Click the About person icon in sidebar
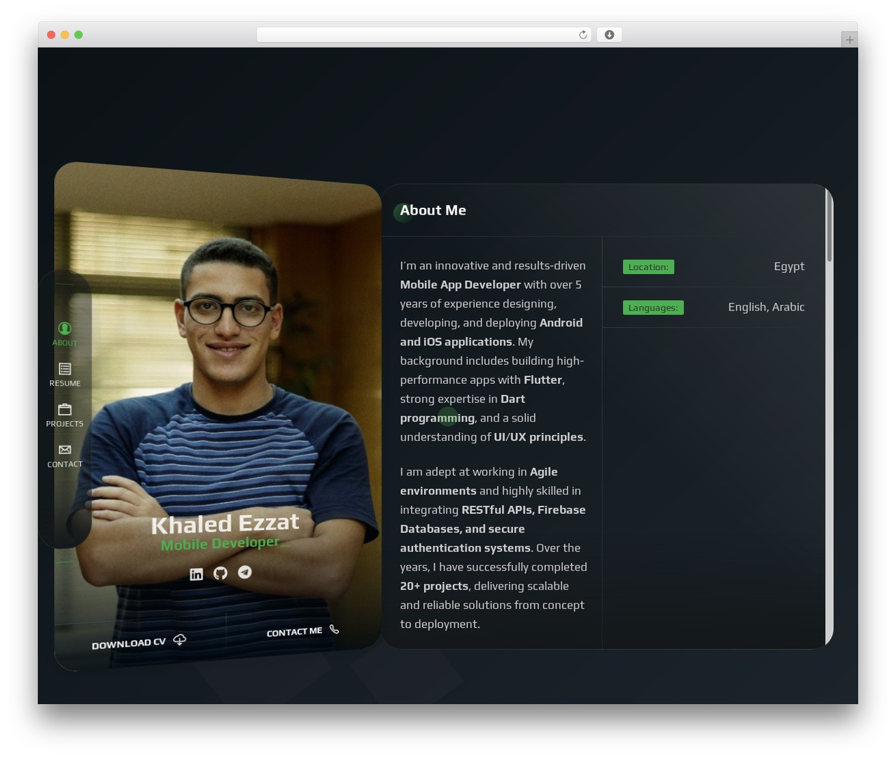Viewport: 896px width, 758px height. click(64, 328)
